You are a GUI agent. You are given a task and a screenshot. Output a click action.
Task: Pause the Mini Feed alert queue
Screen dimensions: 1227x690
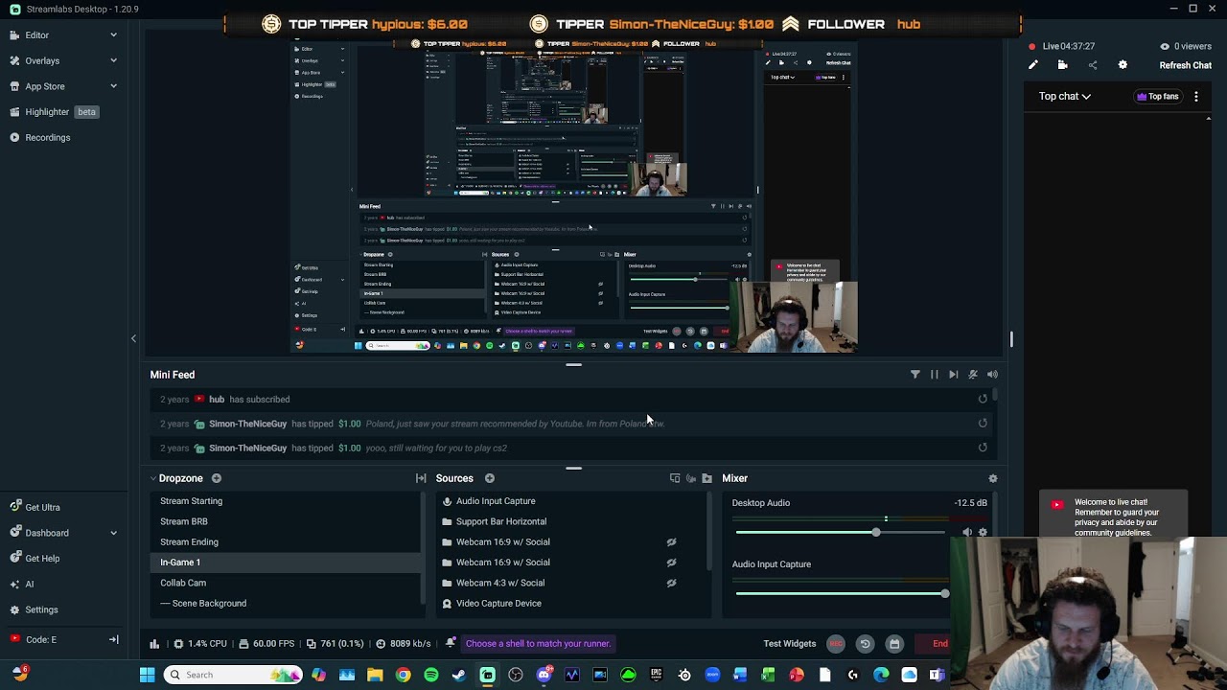click(935, 375)
